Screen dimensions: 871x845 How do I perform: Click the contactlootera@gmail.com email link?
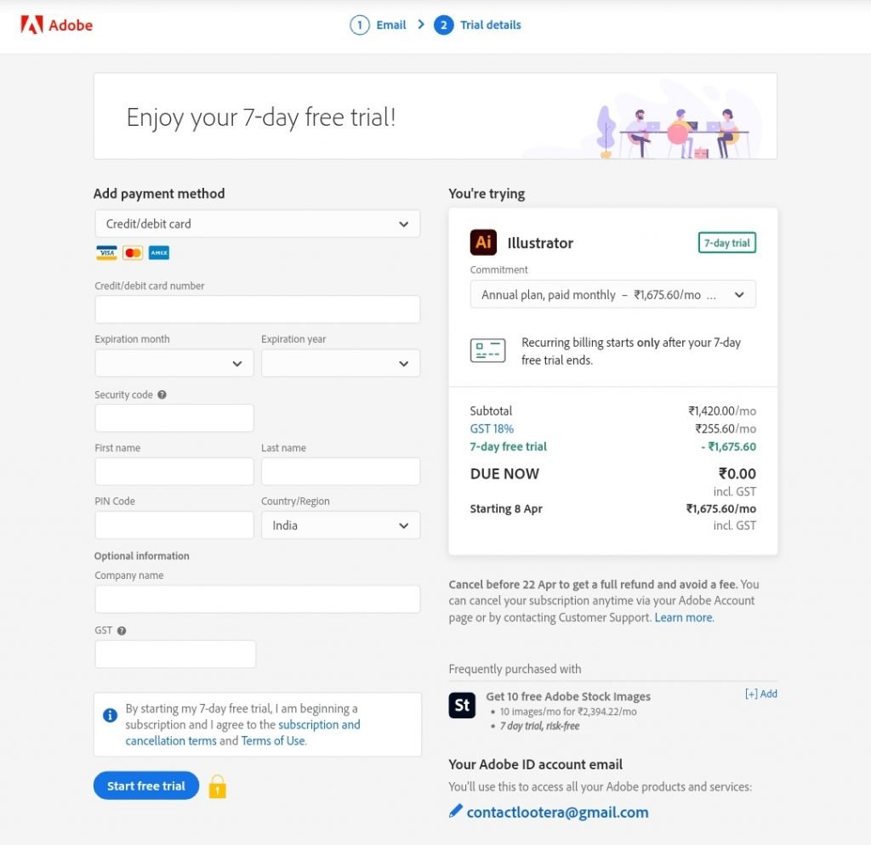point(557,812)
